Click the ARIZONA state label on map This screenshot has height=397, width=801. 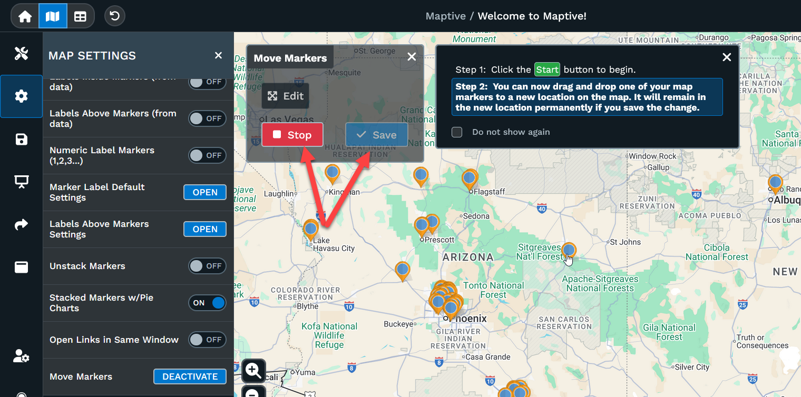click(x=468, y=257)
